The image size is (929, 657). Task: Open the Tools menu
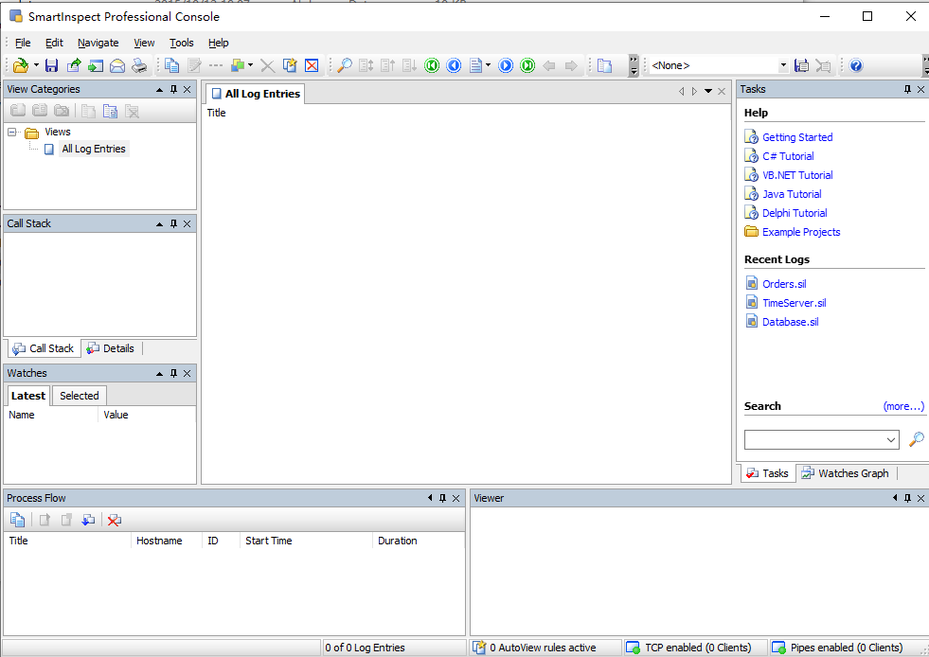[181, 43]
